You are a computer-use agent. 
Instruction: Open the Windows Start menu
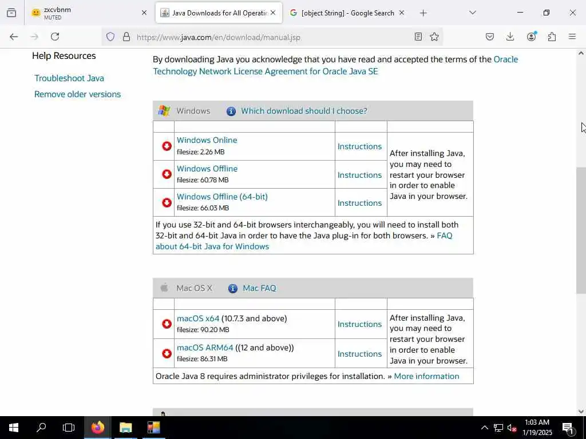14,428
